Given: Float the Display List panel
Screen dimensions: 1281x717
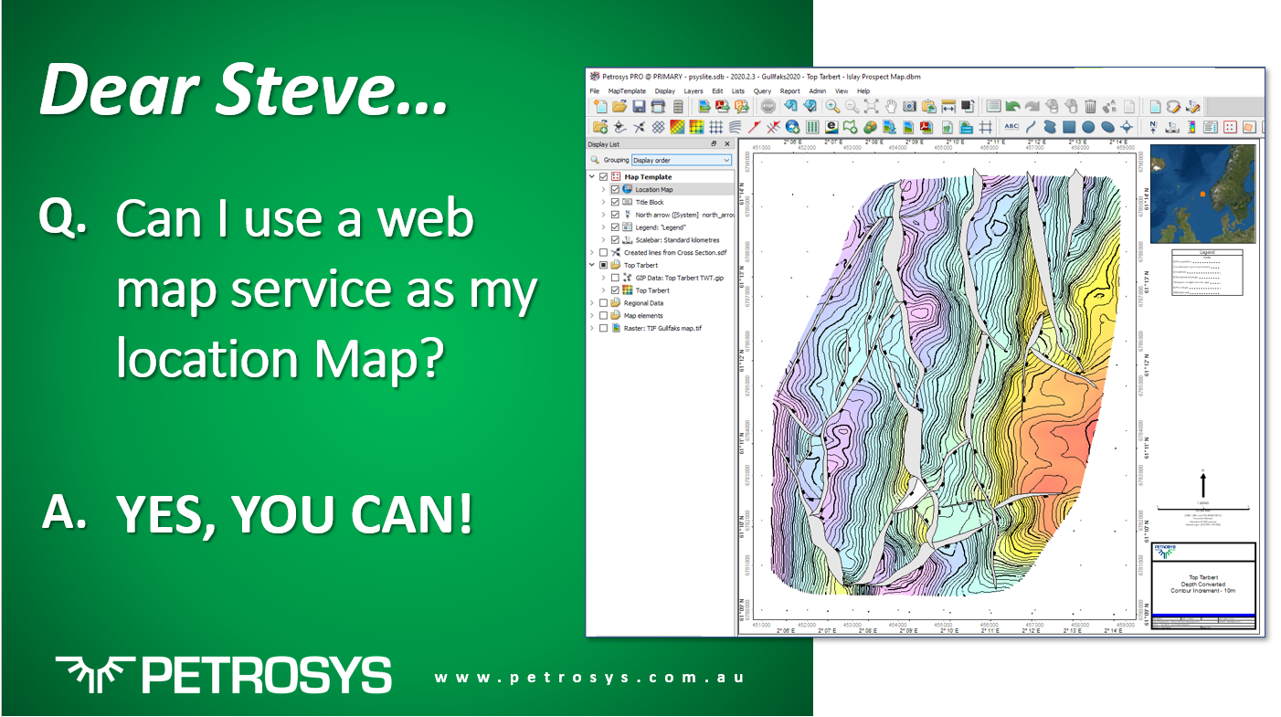Looking at the screenshot, I should coord(714,144).
